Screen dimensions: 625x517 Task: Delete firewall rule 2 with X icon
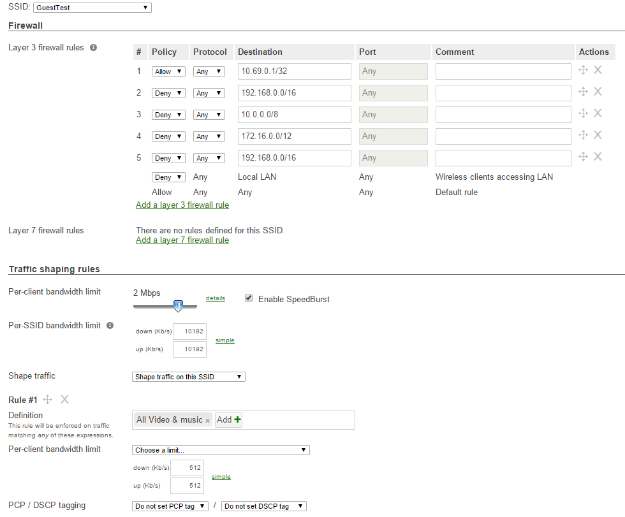598,92
